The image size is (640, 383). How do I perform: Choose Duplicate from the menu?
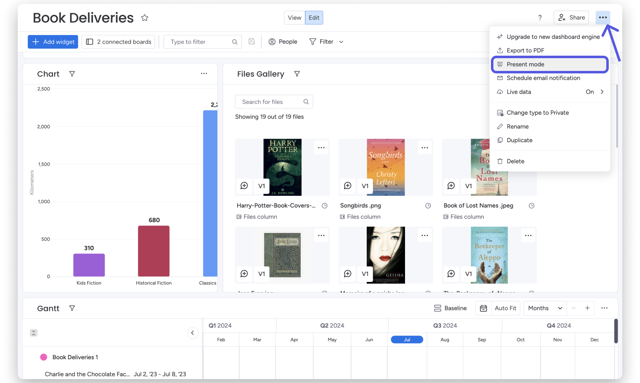pos(550,140)
